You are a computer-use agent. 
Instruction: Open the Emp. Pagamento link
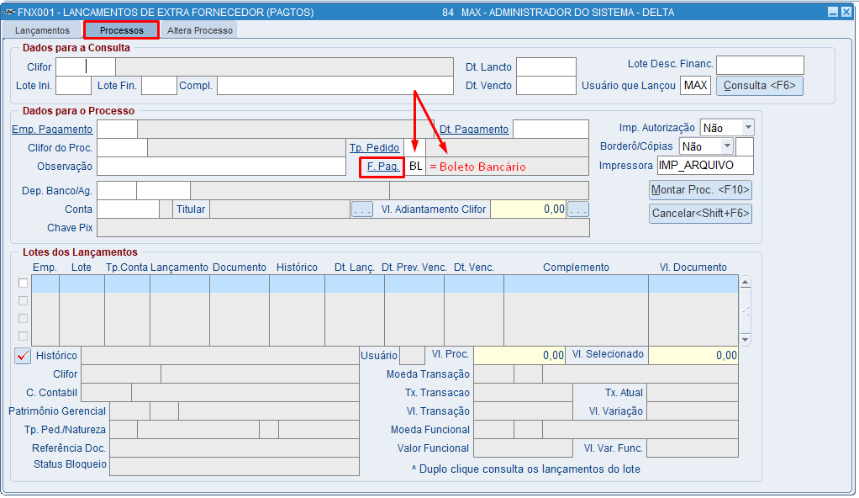tap(52, 129)
